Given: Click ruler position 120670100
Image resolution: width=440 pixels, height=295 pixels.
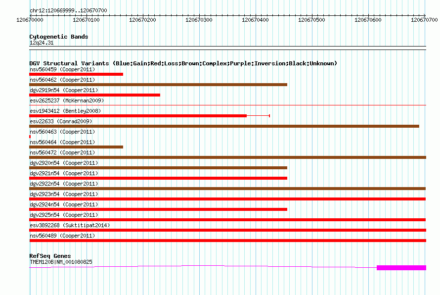Looking at the screenshot, I should pyautogui.click(x=86, y=20).
